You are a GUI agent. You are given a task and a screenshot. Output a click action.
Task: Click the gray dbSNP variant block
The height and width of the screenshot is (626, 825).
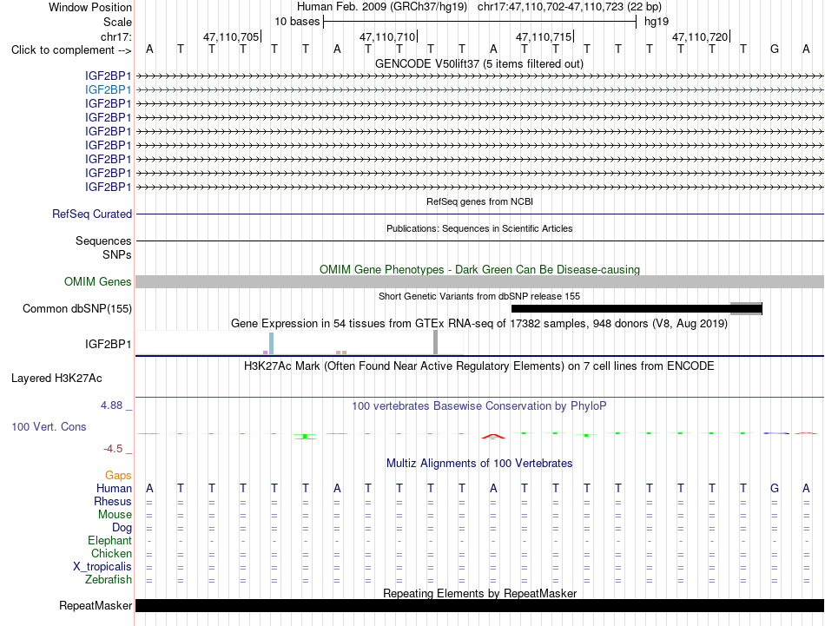746,309
